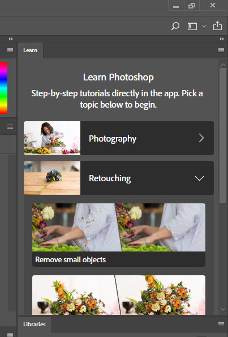Collapse the Retouching topic chevron
Screen dimensions: 228x337
[x=199, y=178]
